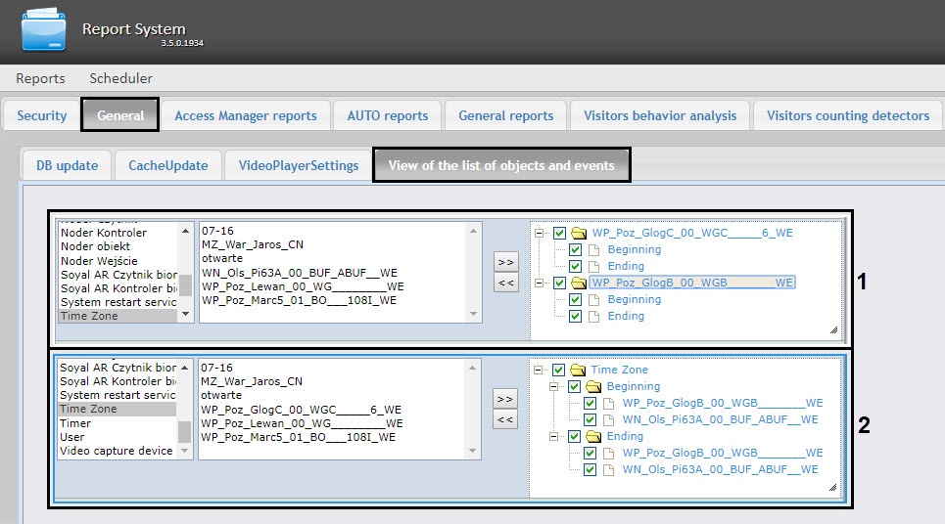Uncheck the WP_Poz_GlogC_00_WGC checkbox
Viewport: 945px width, 524px height.
(x=559, y=233)
